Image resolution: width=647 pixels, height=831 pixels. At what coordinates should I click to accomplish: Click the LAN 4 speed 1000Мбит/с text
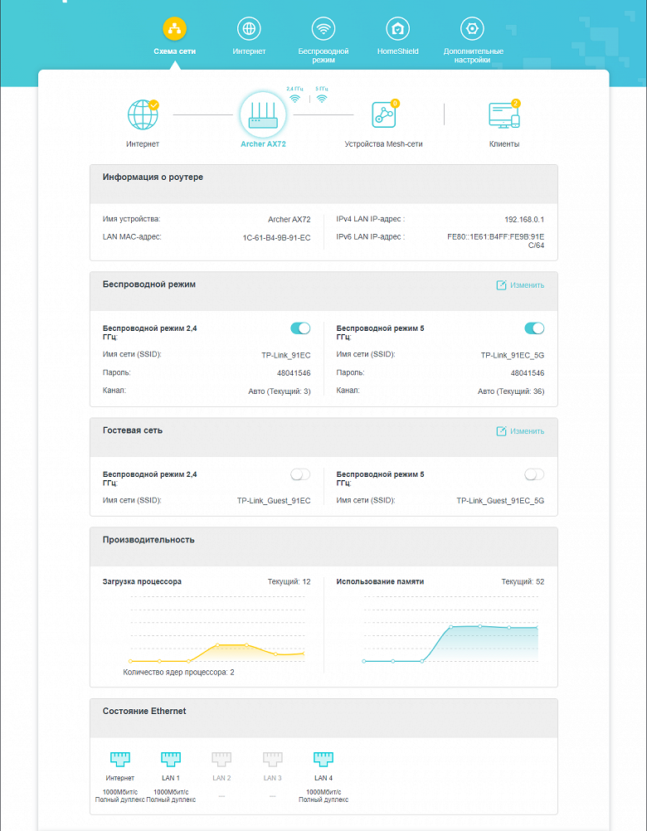click(x=323, y=791)
